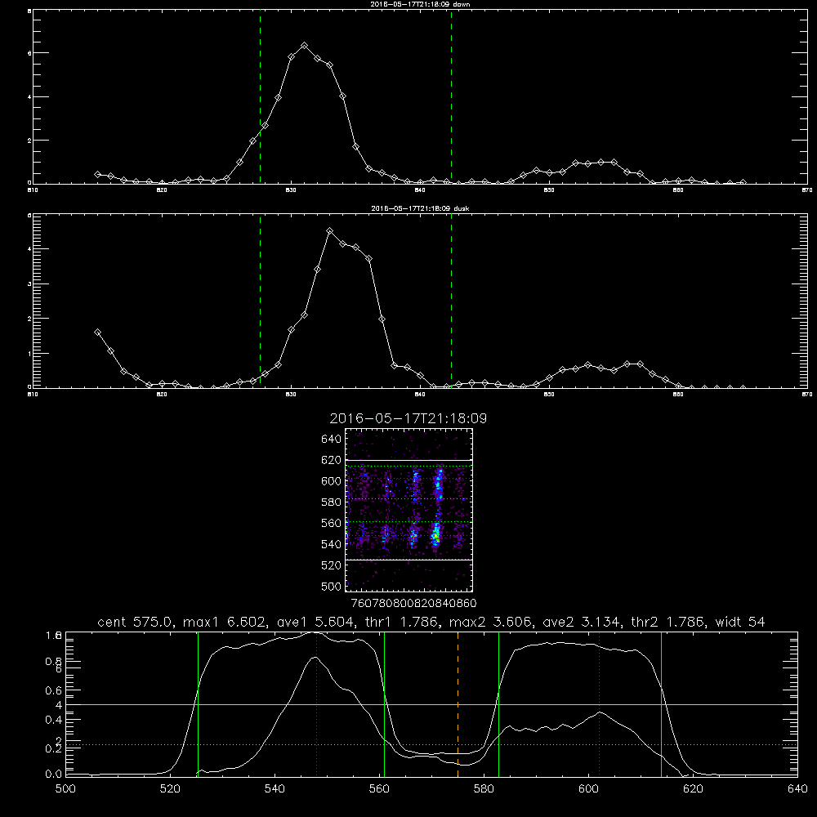Click y-axis label '500' beside the spectrogram image
Viewport: 817px width, 817px height.
click(332, 586)
